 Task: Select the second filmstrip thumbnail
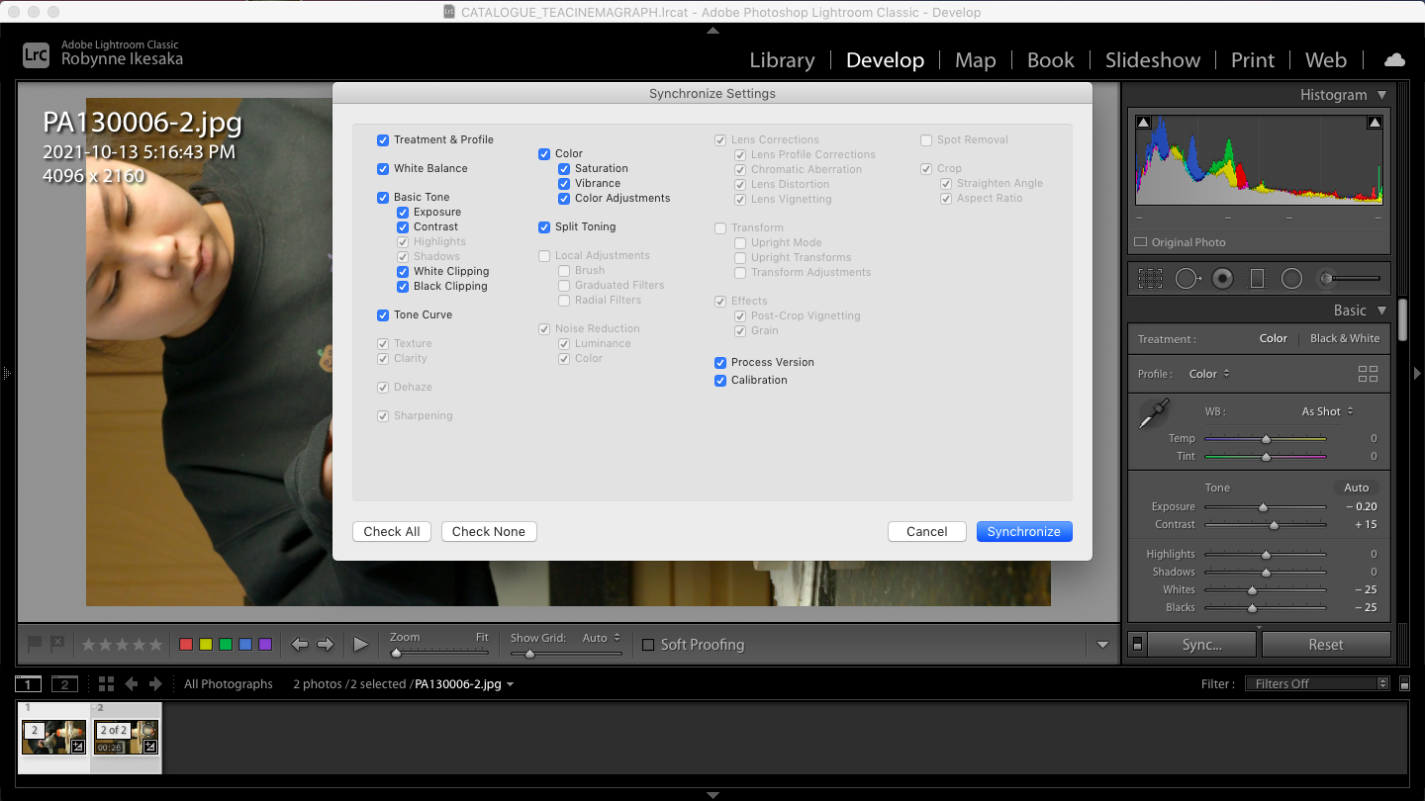tap(126, 738)
